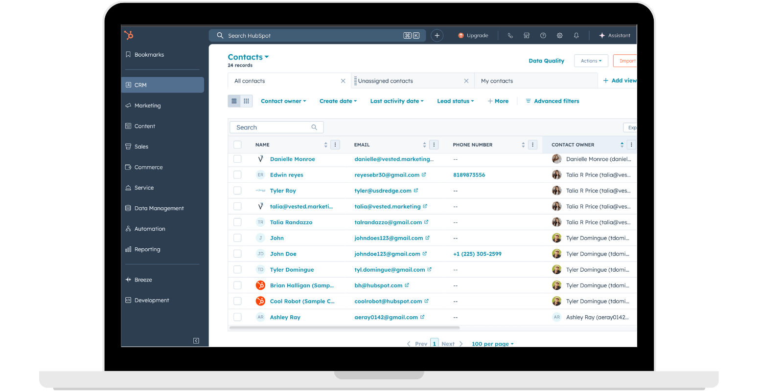Open Email column options menu
The height and width of the screenshot is (391, 783).
pos(434,145)
